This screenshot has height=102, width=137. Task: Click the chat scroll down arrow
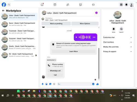pos(99,80)
